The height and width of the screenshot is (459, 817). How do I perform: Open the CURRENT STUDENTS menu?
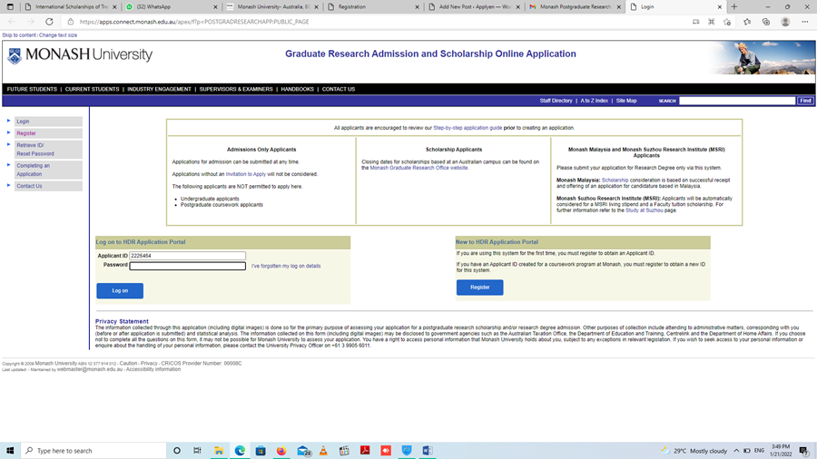click(x=93, y=89)
